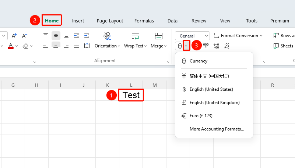295x168 pixels.
Task: Align text right
Action: tap(66, 46)
